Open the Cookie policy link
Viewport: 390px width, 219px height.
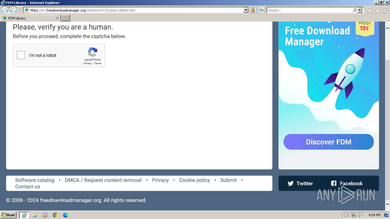pyautogui.click(x=194, y=180)
